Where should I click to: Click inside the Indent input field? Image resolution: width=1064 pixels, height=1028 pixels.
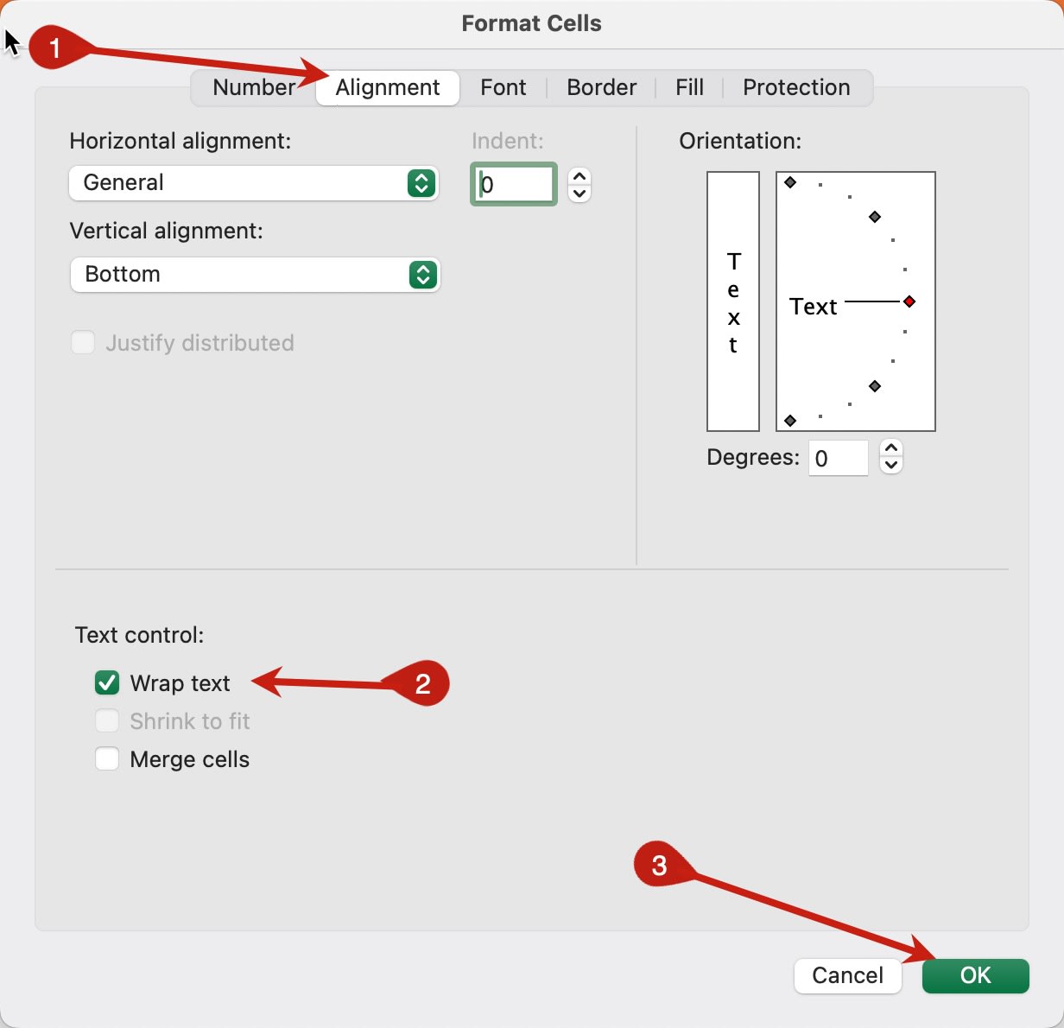click(513, 184)
